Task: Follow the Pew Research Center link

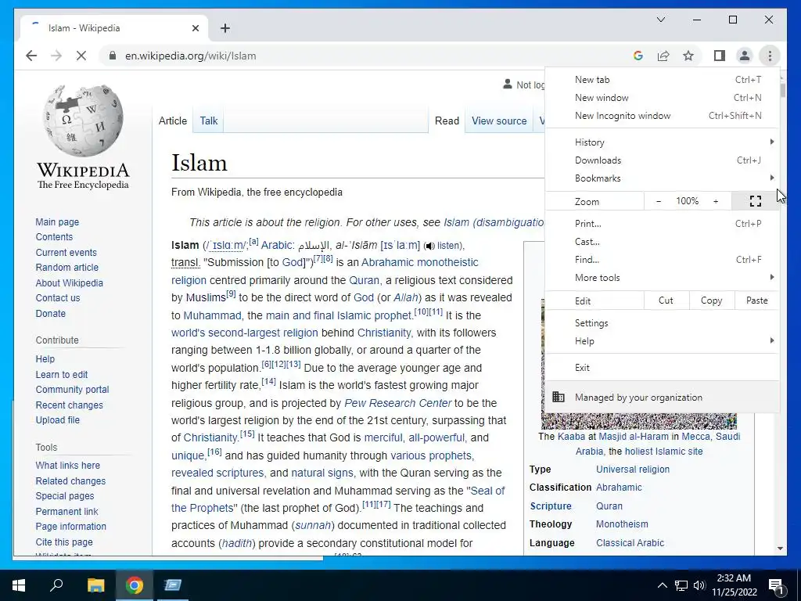Action: coord(397,403)
